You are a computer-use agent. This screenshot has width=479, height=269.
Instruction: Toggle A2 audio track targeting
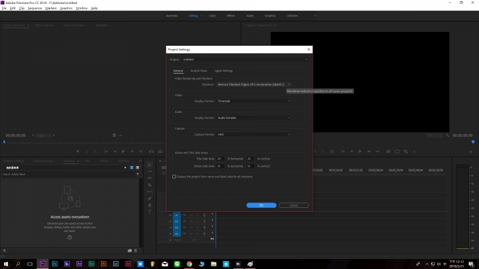pos(176,221)
